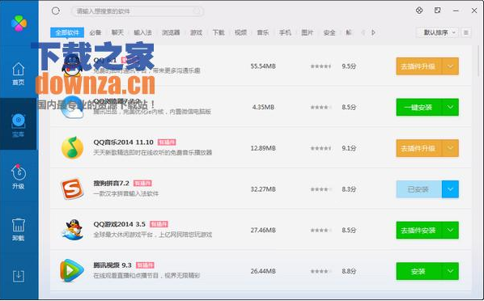Screen dimensions: 484x301
Task: Click the 9.1分 rating score
Action: tap(349, 148)
